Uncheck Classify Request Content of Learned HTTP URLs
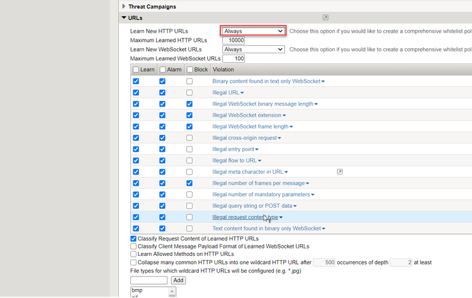The image size is (472, 298). (133, 239)
